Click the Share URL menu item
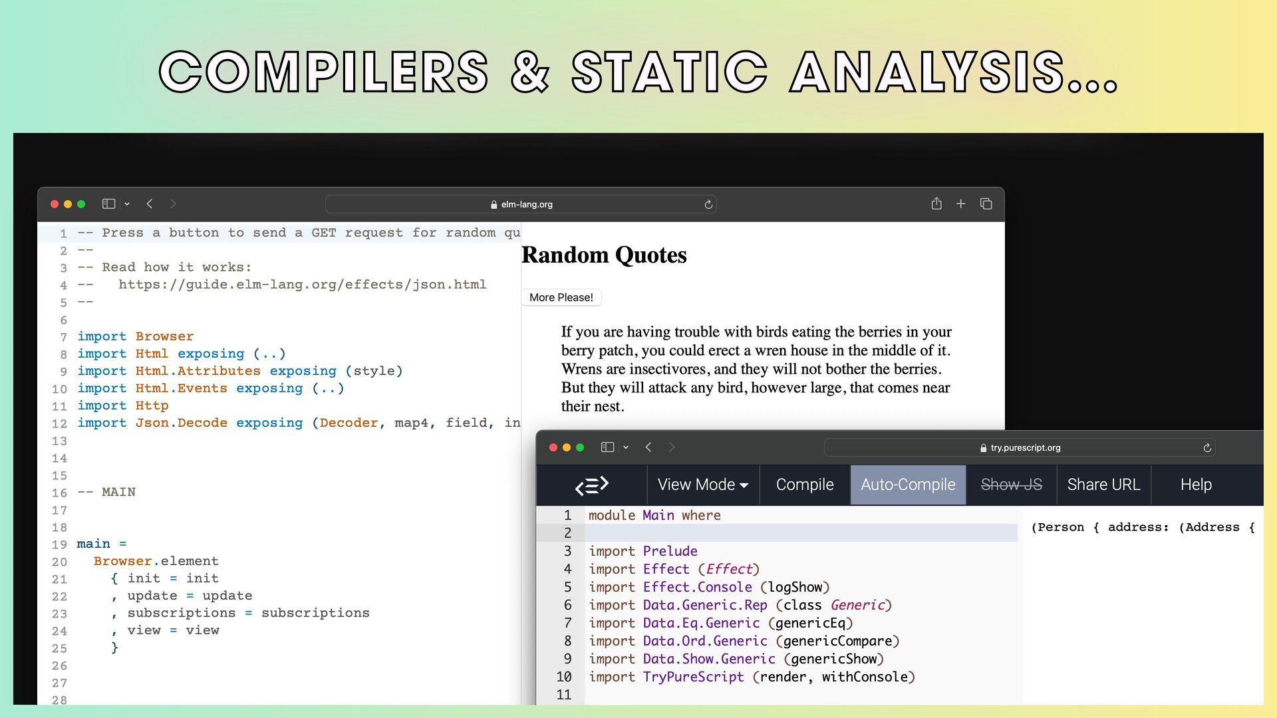 [1103, 485]
